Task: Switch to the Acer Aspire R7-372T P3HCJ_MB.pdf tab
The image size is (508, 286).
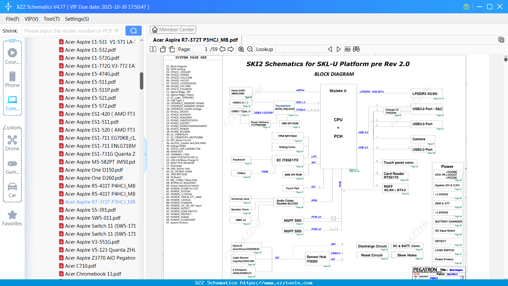Action: [x=195, y=40]
